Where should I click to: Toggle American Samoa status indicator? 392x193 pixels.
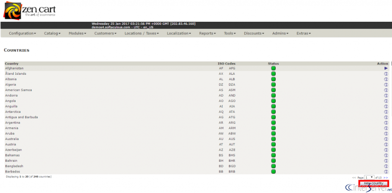pos(273,90)
